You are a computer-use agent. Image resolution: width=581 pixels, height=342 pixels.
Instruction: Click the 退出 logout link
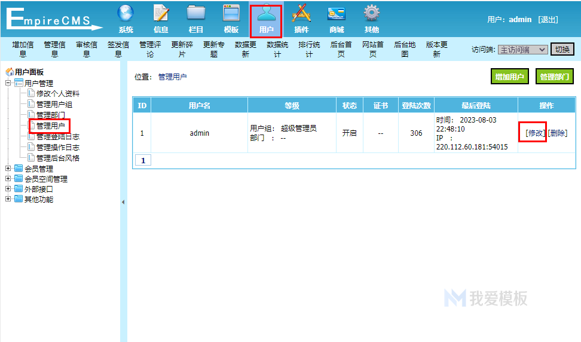tap(548, 20)
